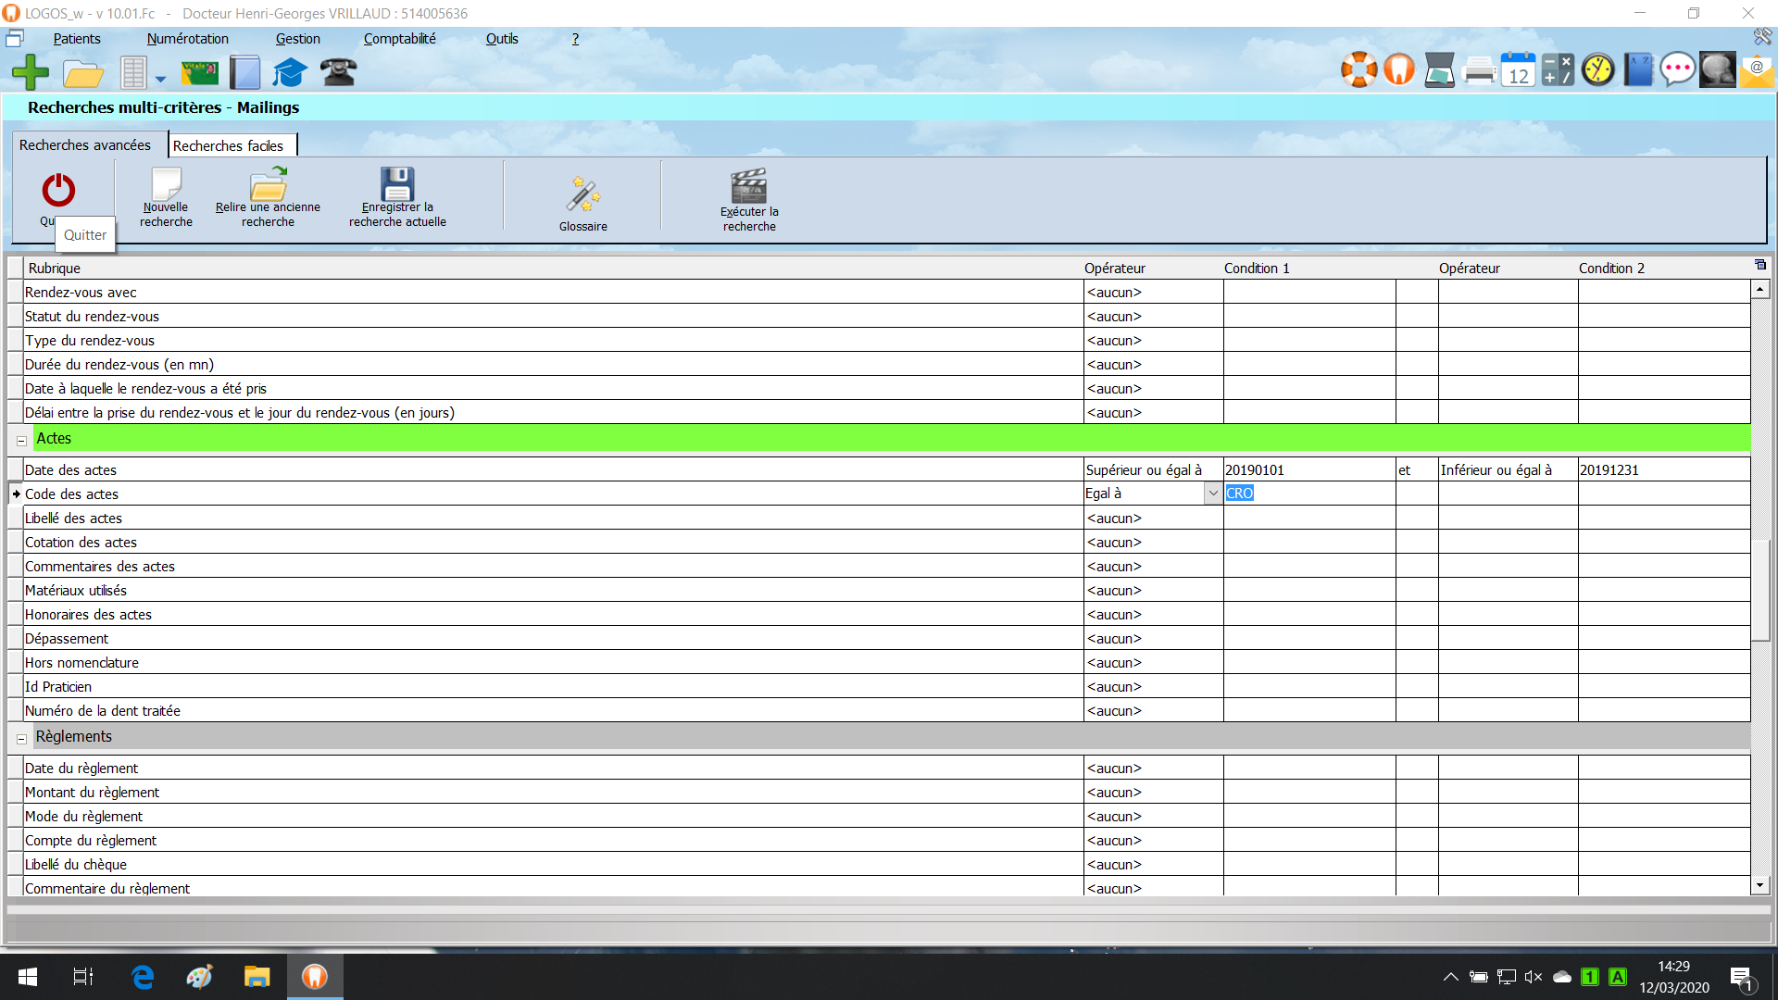The height and width of the screenshot is (1000, 1778).
Task: Click Condition 1 field of Libellé des actes
Action: coord(1308,519)
